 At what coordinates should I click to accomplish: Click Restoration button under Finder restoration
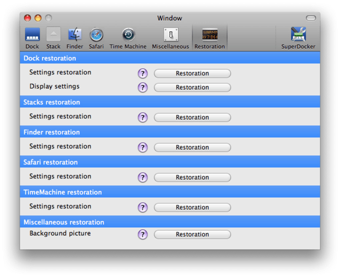click(x=192, y=147)
